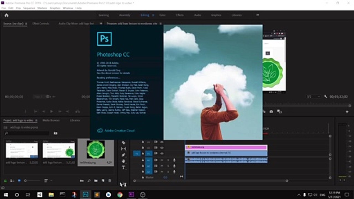Open the Sequence menu

[x=29, y=8]
